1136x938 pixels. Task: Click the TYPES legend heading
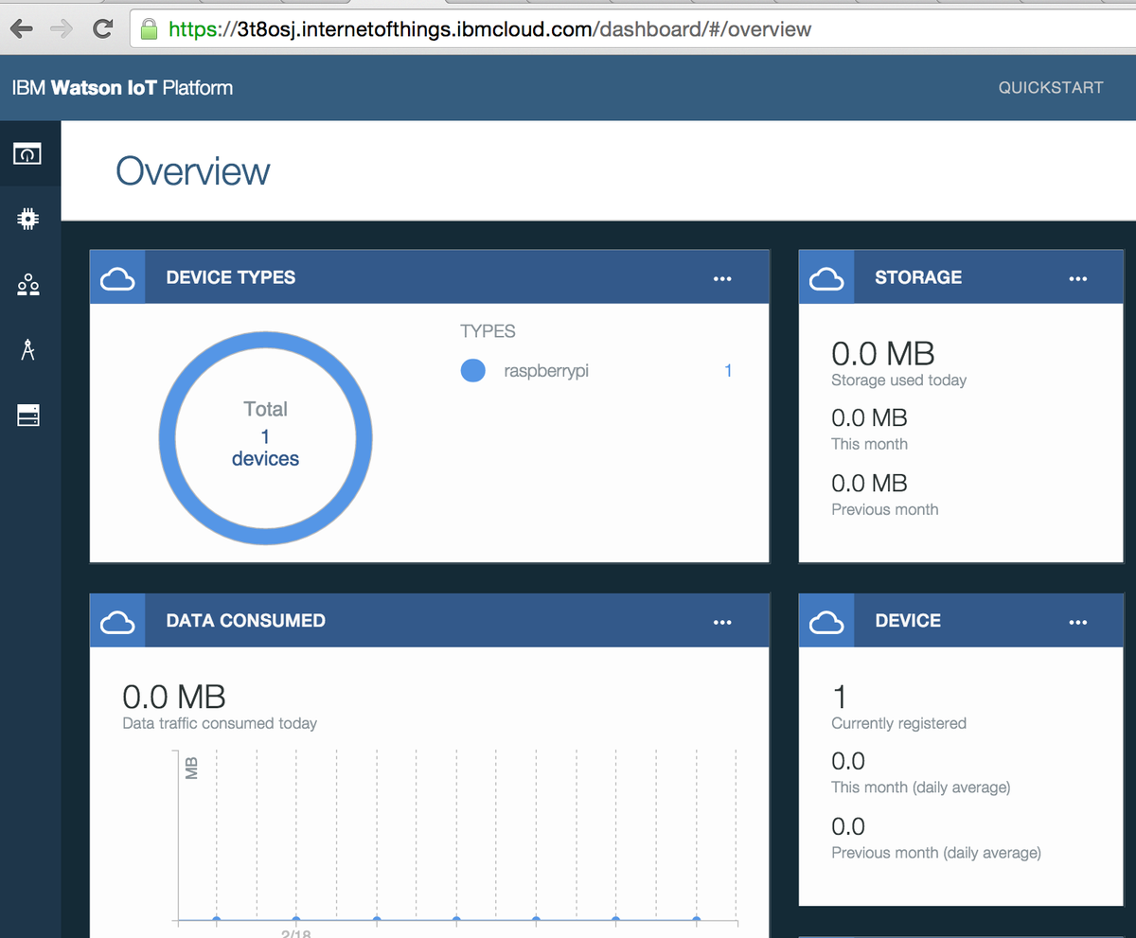click(488, 331)
